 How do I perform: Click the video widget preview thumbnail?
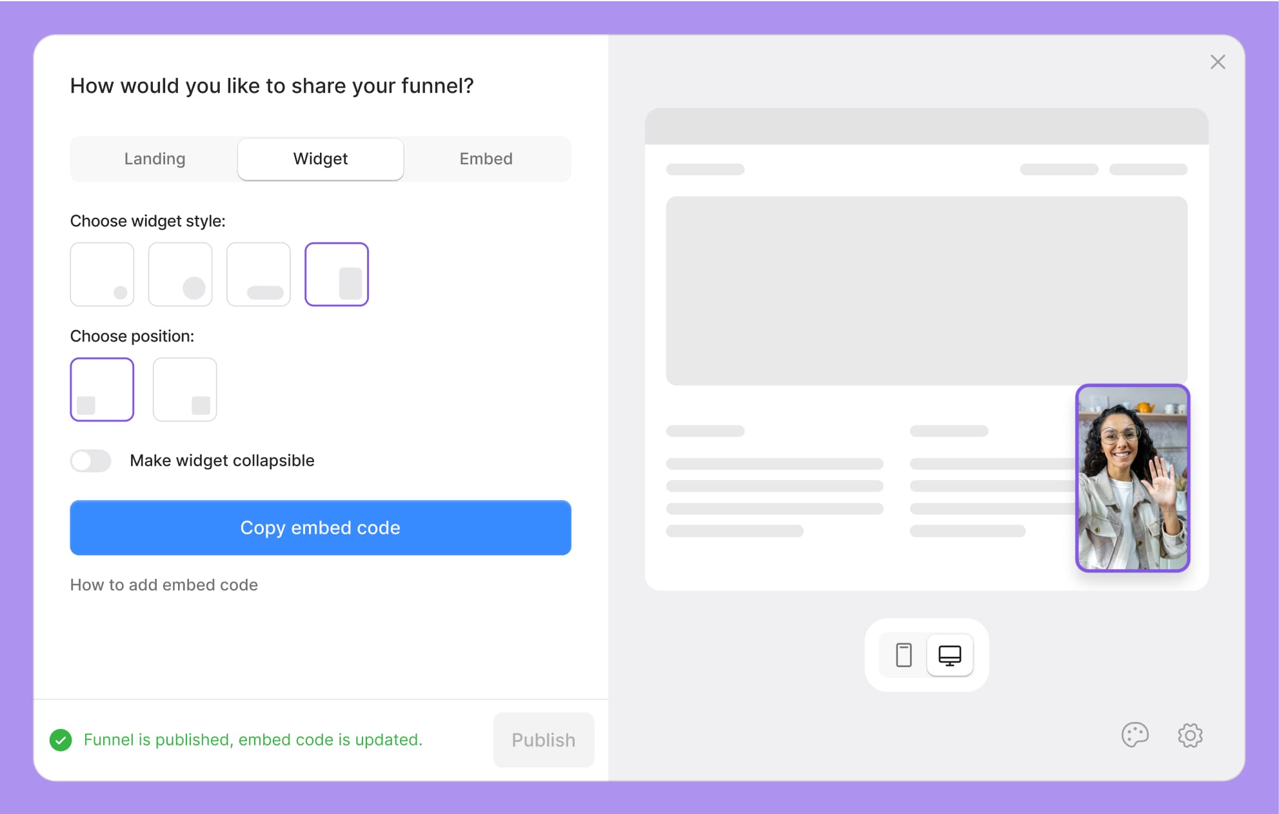pyautogui.click(x=1133, y=478)
